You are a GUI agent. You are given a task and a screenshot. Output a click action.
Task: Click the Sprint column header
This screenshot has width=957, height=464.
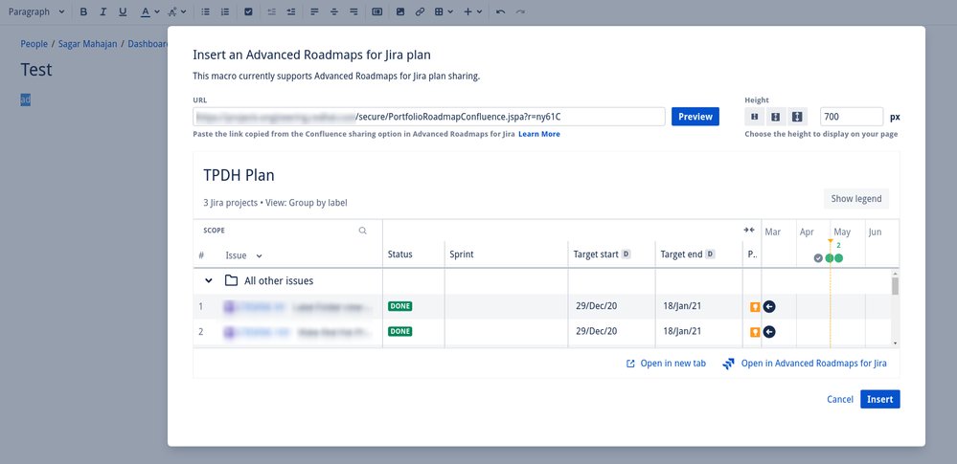(x=462, y=254)
